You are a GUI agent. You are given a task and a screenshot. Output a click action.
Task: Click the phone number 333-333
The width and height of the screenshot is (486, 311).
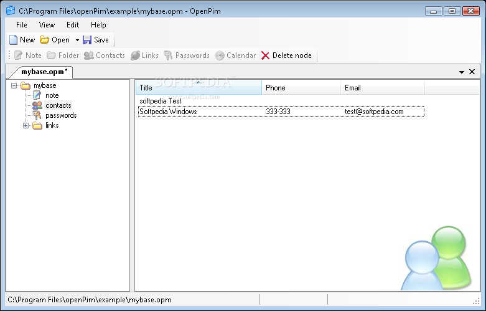tap(278, 112)
